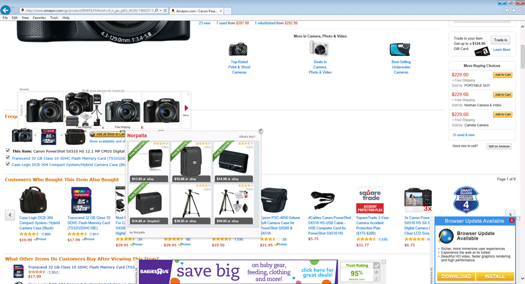The height and width of the screenshot is (284, 525).
Task: Toggle the Case Logic DCB-304 checkbox
Action: (8, 164)
